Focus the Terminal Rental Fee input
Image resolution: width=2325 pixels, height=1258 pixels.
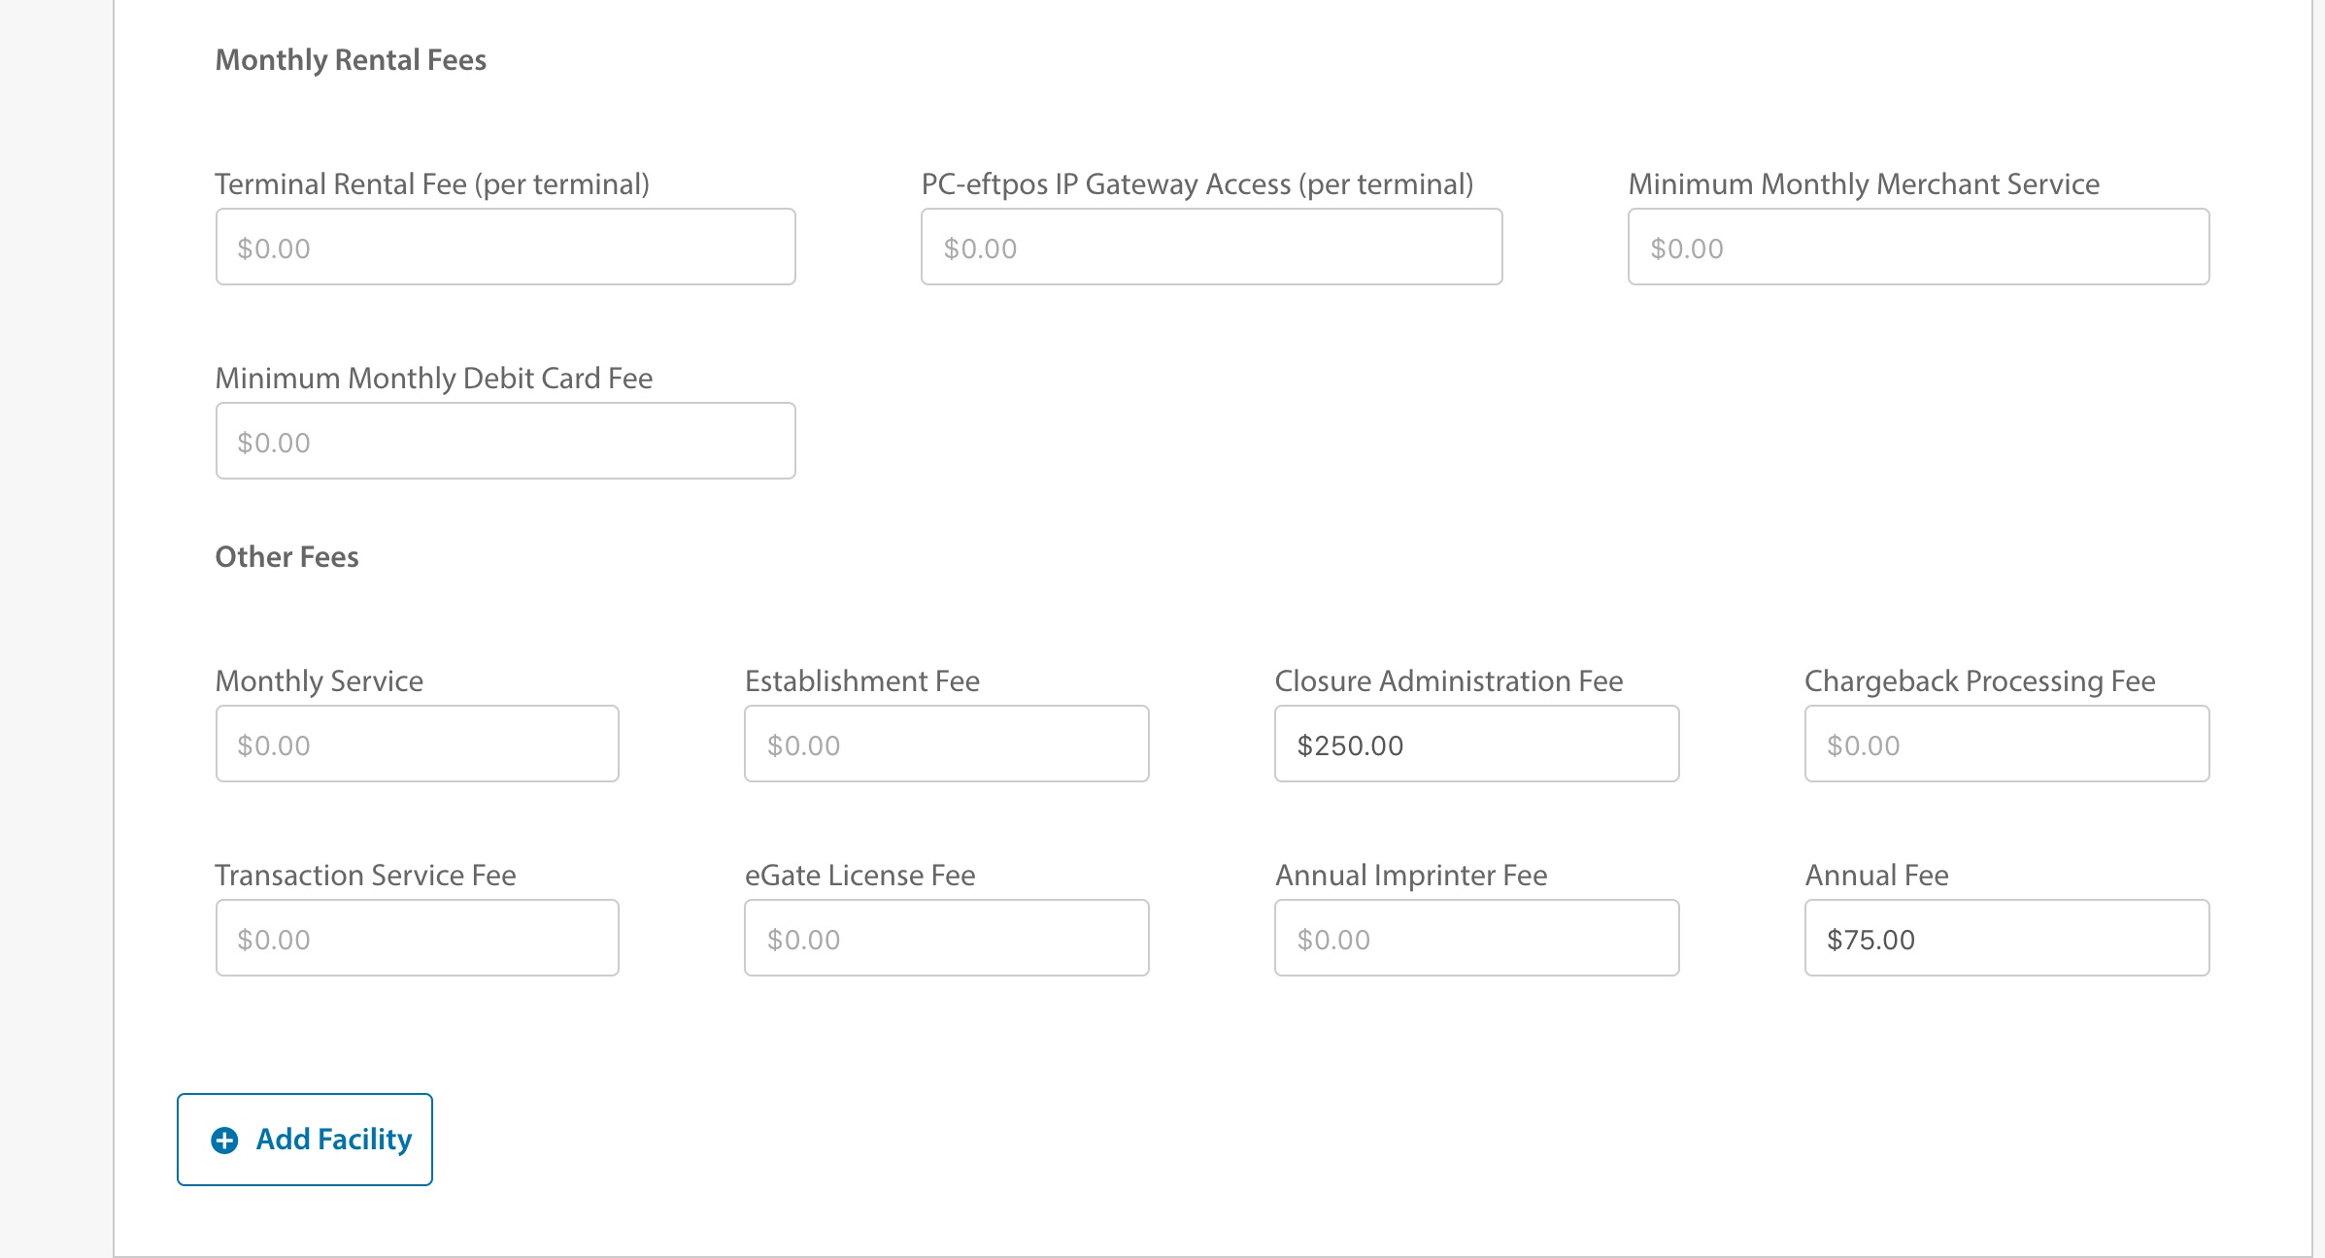(505, 248)
